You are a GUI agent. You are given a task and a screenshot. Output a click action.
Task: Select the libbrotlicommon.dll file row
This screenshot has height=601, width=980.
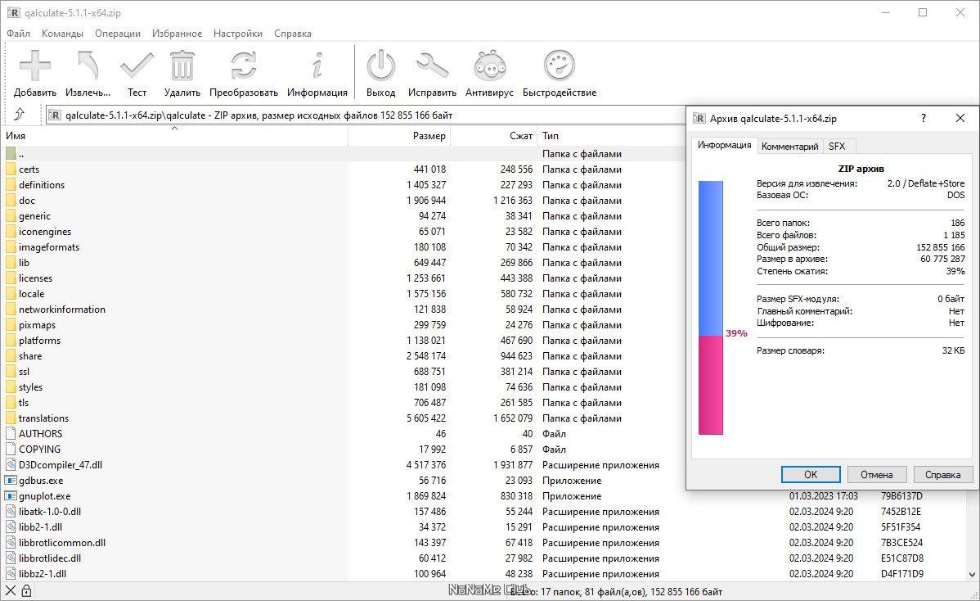pyautogui.click(x=483, y=543)
